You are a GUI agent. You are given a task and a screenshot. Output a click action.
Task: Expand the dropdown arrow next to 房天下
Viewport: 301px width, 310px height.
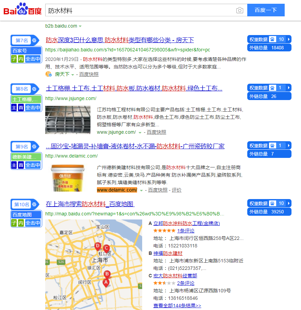point(72,75)
